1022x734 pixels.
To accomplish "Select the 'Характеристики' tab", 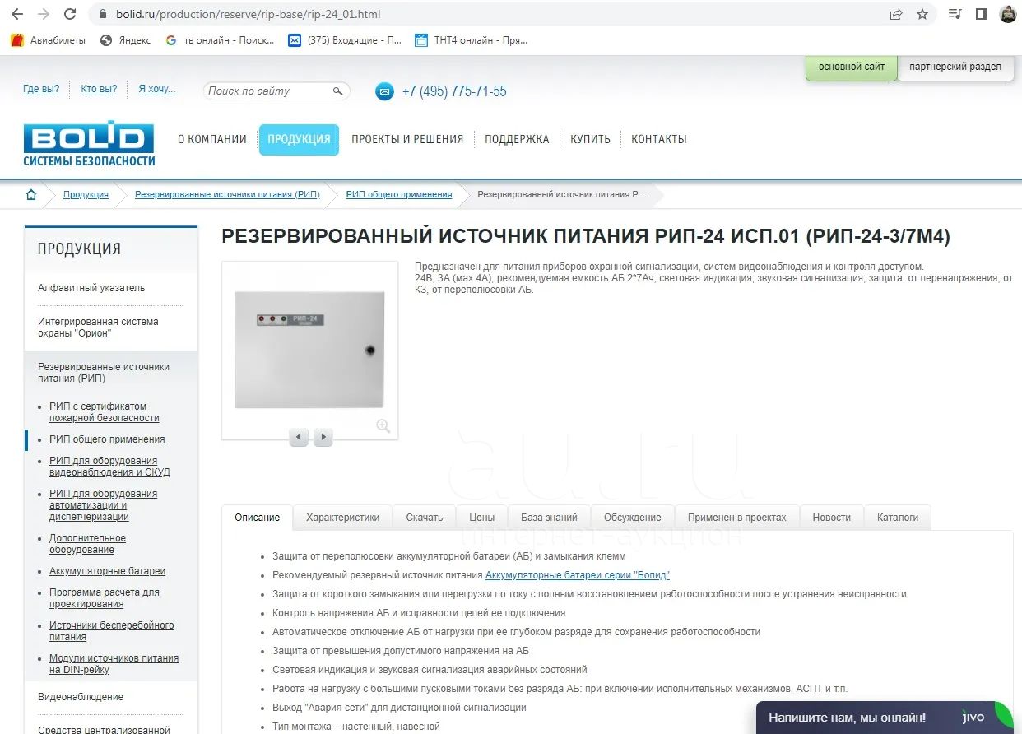I will click(342, 518).
